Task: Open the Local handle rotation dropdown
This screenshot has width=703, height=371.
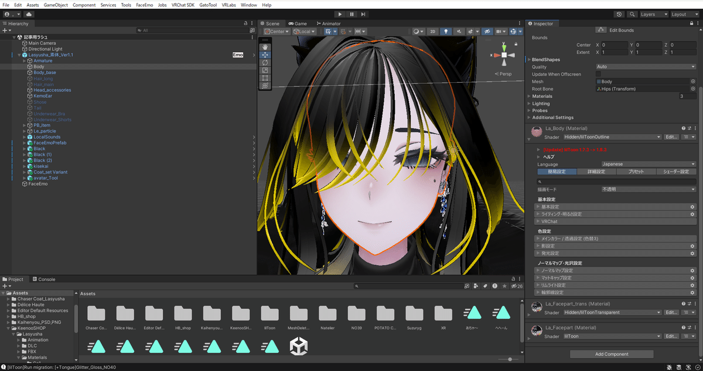Action: [x=303, y=32]
